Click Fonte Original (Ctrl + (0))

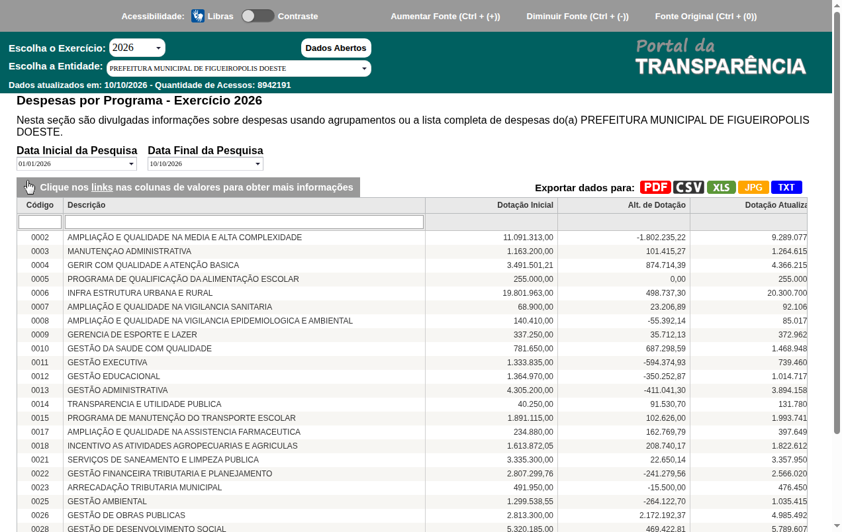coord(706,16)
